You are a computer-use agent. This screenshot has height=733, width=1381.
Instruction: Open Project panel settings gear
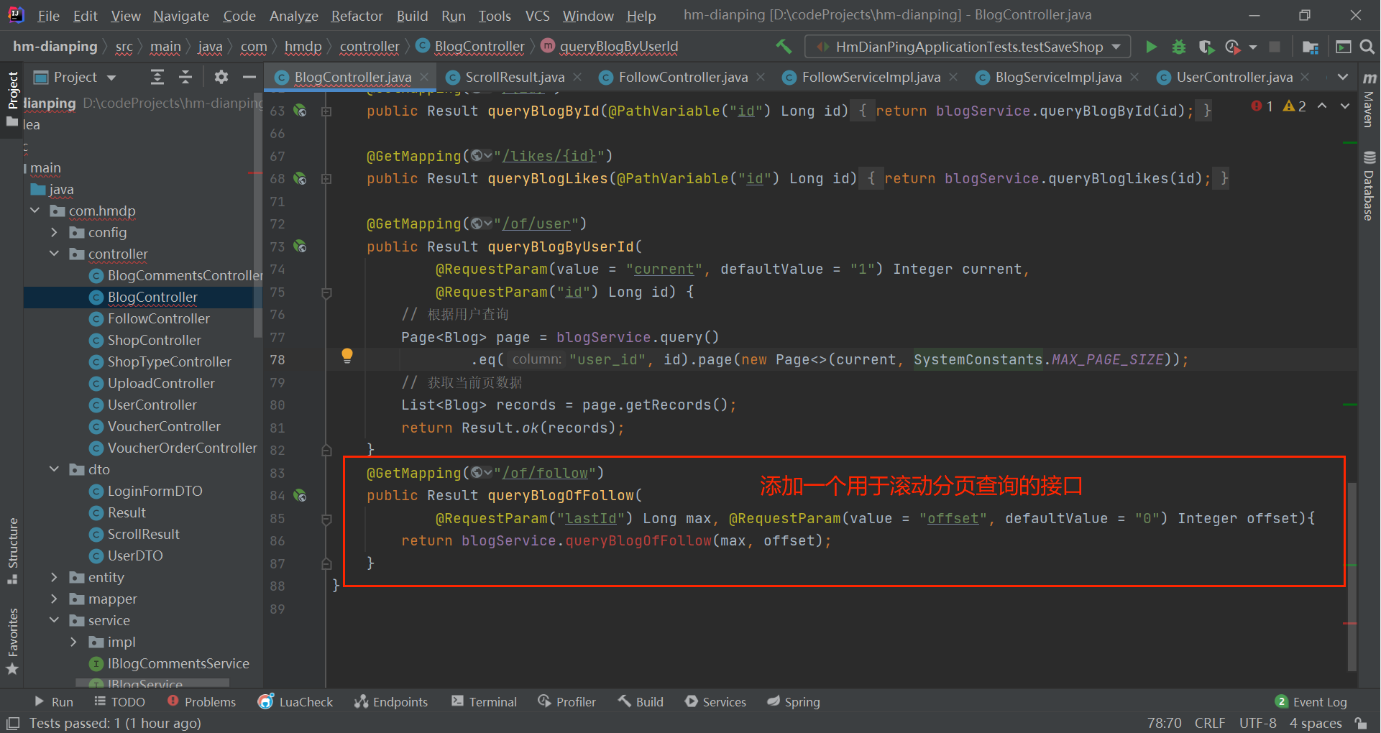click(x=221, y=77)
